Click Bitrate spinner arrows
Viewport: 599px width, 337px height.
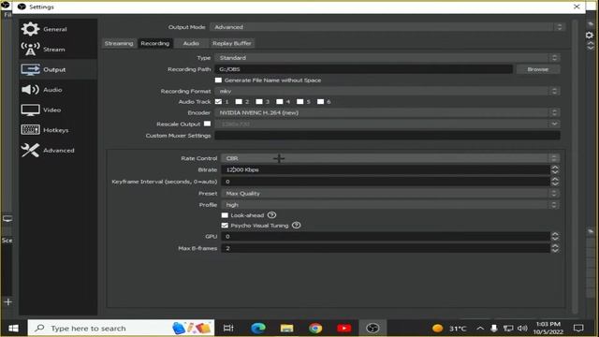pyautogui.click(x=555, y=169)
